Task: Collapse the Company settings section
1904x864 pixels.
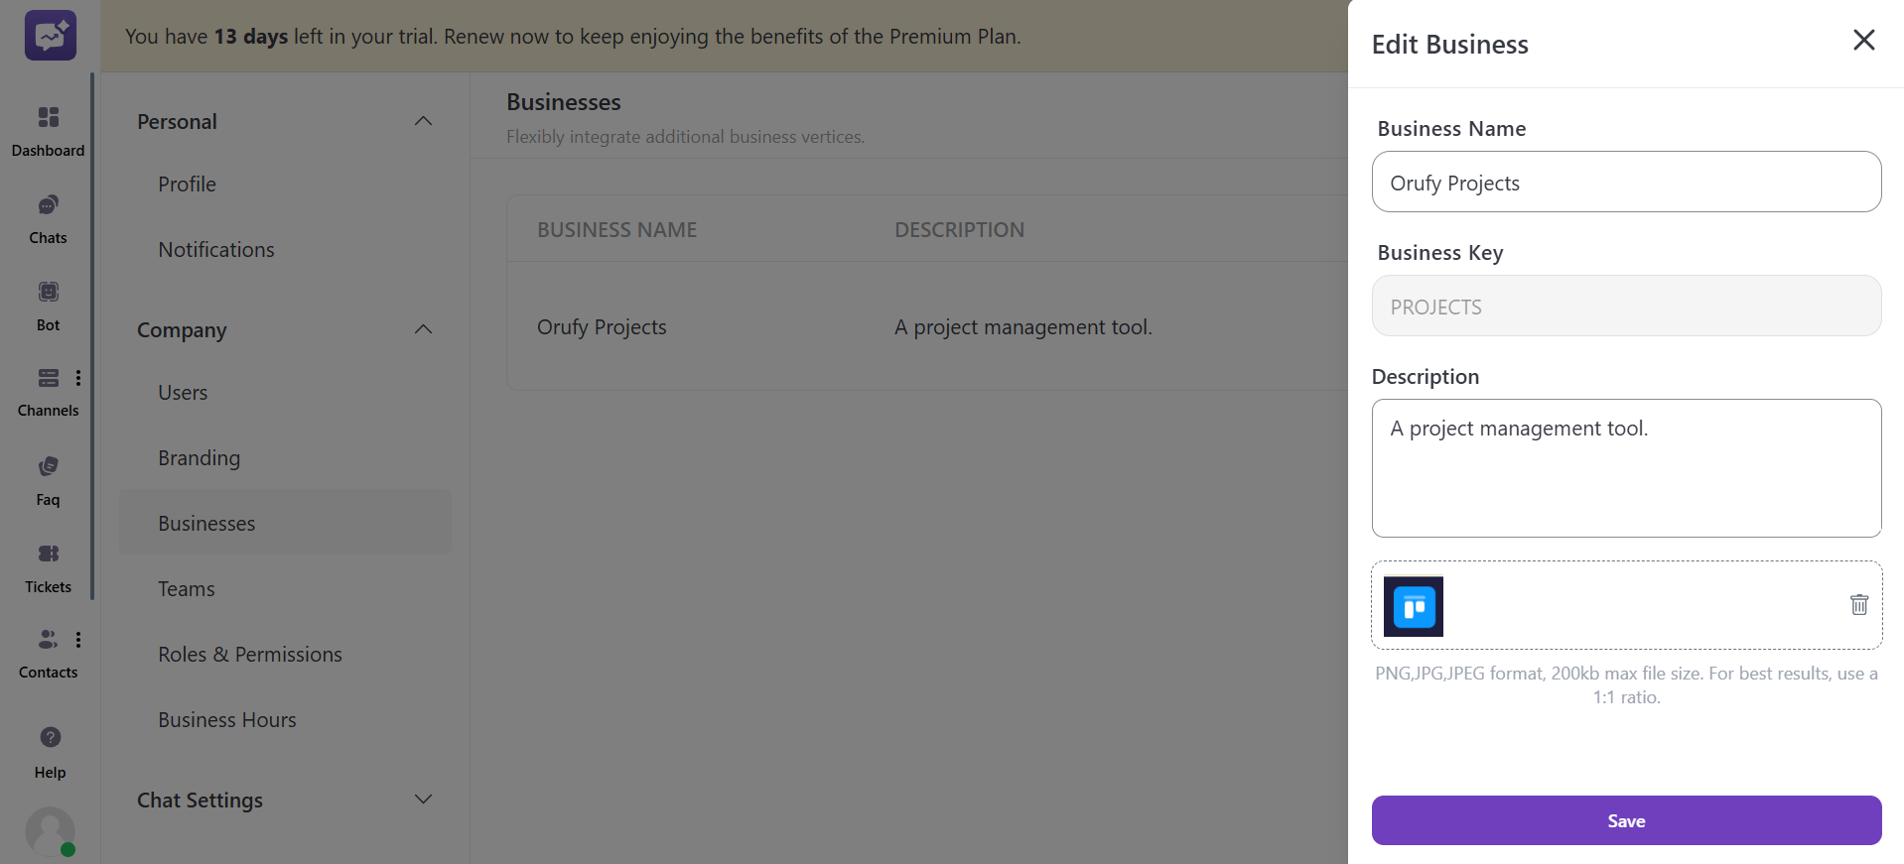Action: pyautogui.click(x=423, y=329)
